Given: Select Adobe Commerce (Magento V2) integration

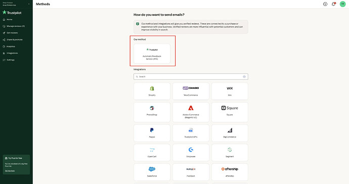Looking at the screenshot, I should point(191,112).
